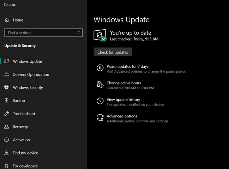Viewport: 229px width, 169px height.
Task: Click the Home house icon
Action: [x=7, y=20]
